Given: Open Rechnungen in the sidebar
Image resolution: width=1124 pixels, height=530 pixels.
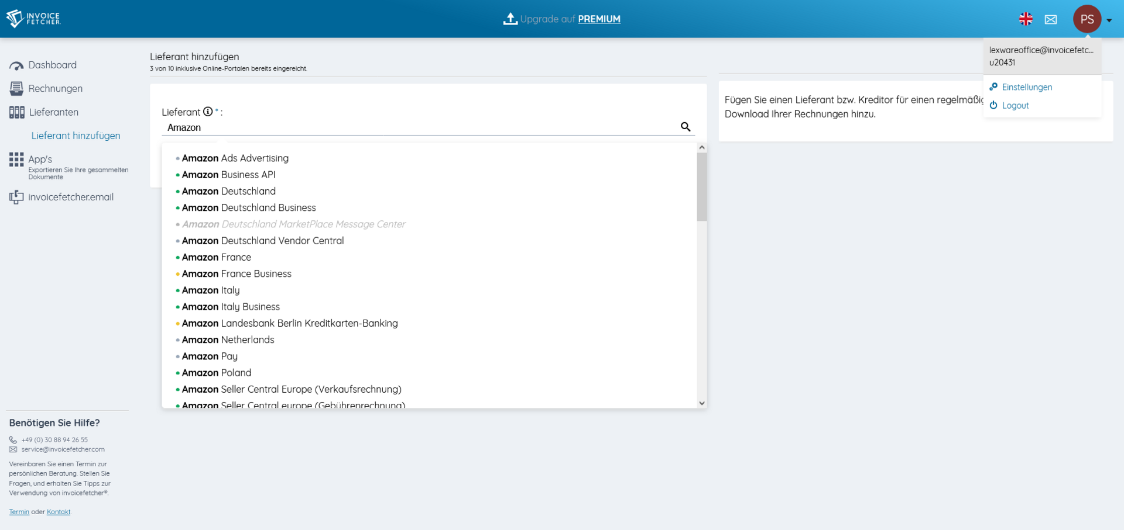Looking at the screenshot, I should click(55, 89).
